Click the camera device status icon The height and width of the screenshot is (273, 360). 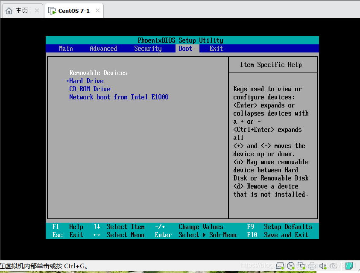coord(334,265)
